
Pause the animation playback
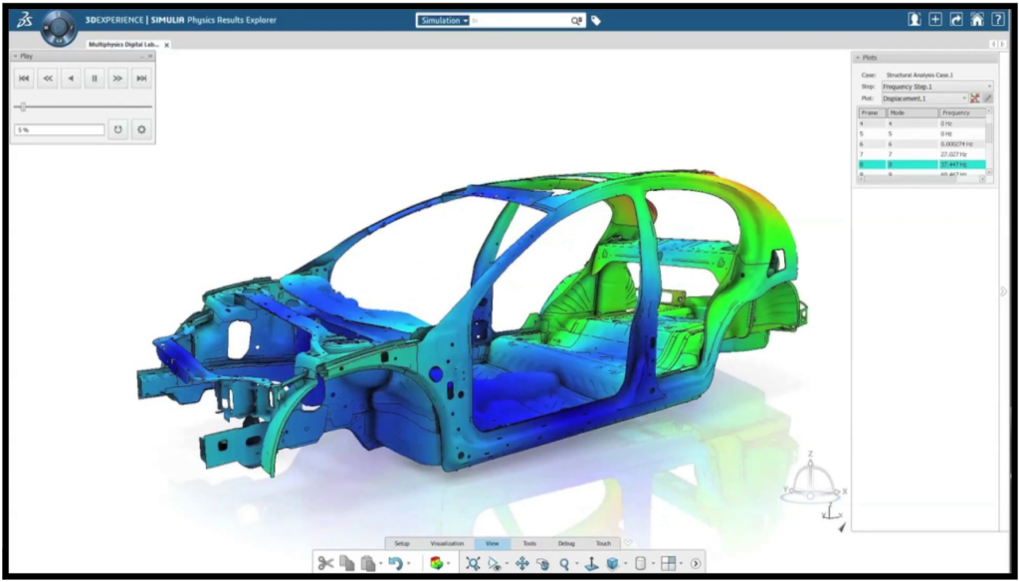pyautogui.click(x=95, y=78)
